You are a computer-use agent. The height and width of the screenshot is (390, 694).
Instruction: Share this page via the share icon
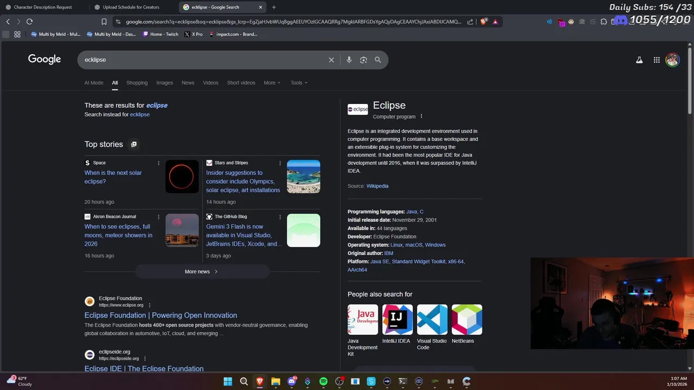click(x=470, y=22)
